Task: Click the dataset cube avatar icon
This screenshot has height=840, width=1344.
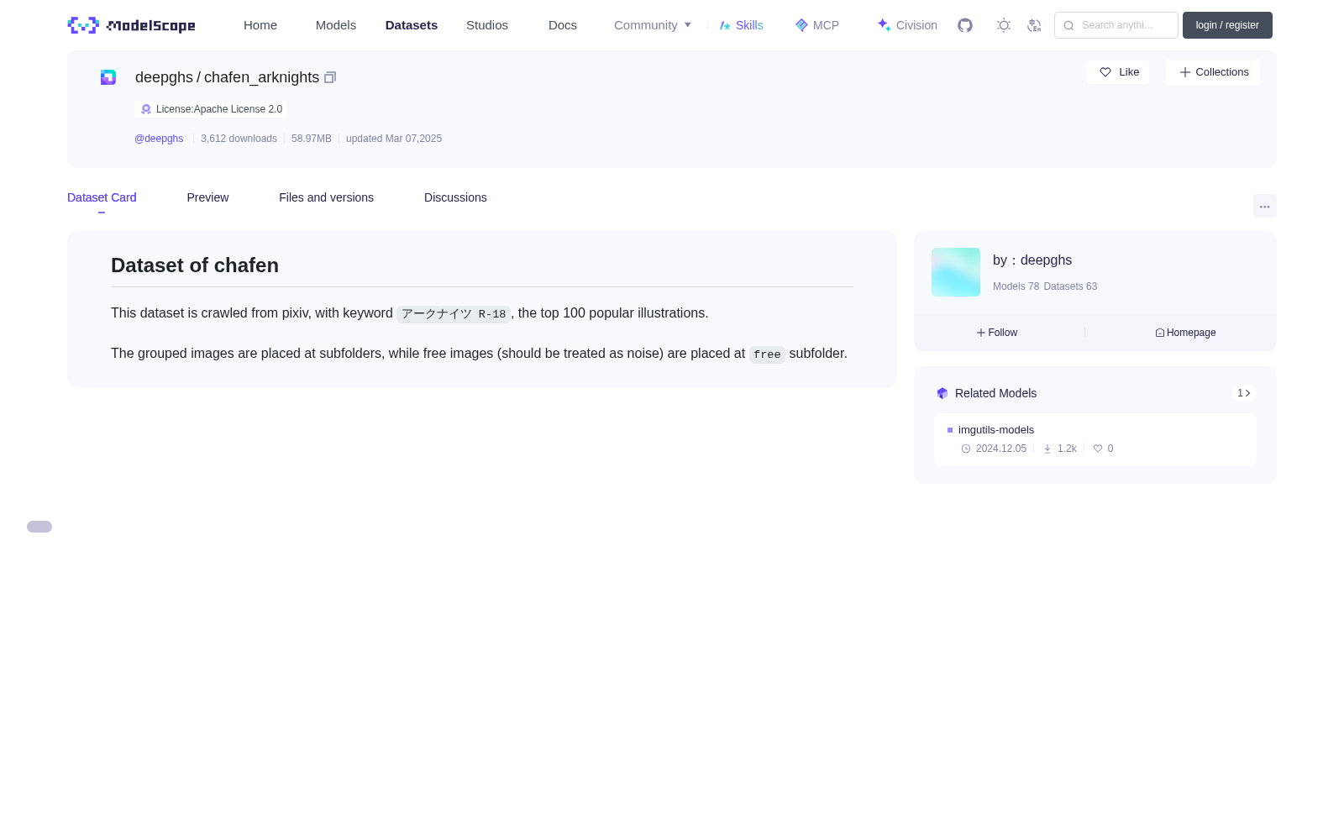Action: coord(108,77)
